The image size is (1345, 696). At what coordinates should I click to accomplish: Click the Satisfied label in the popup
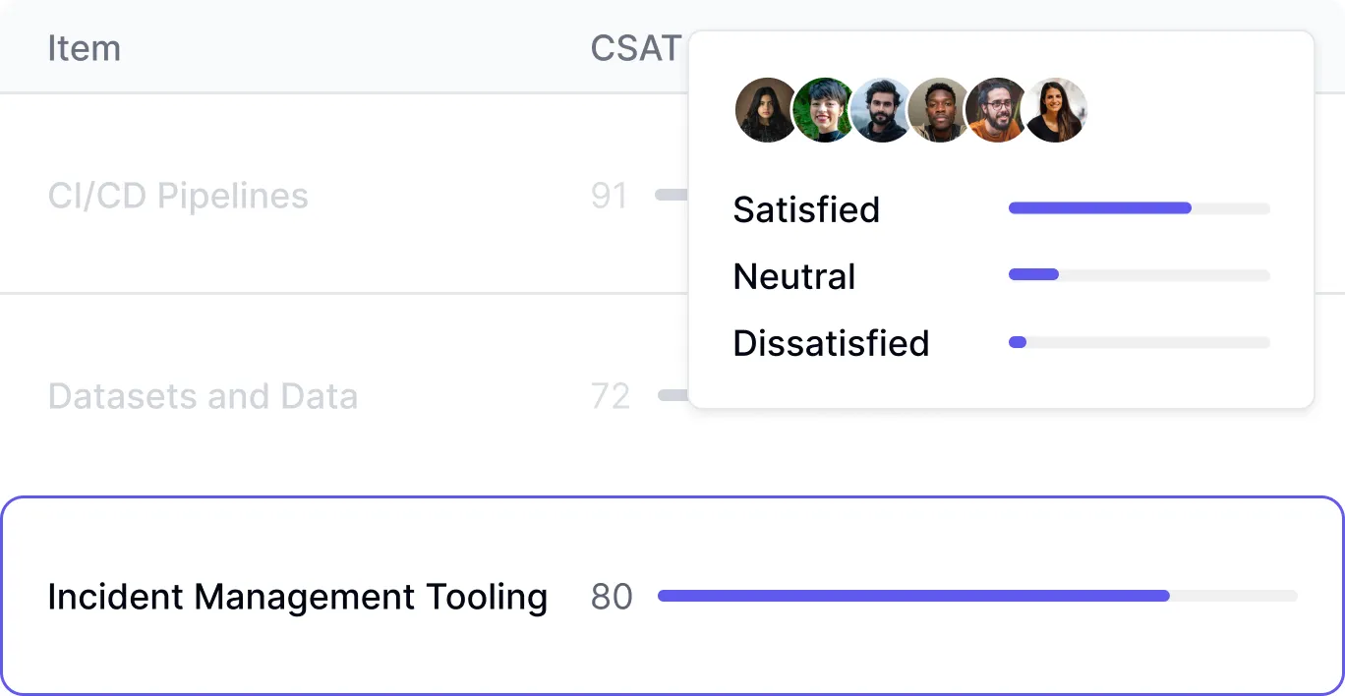(x=806, y=209)
